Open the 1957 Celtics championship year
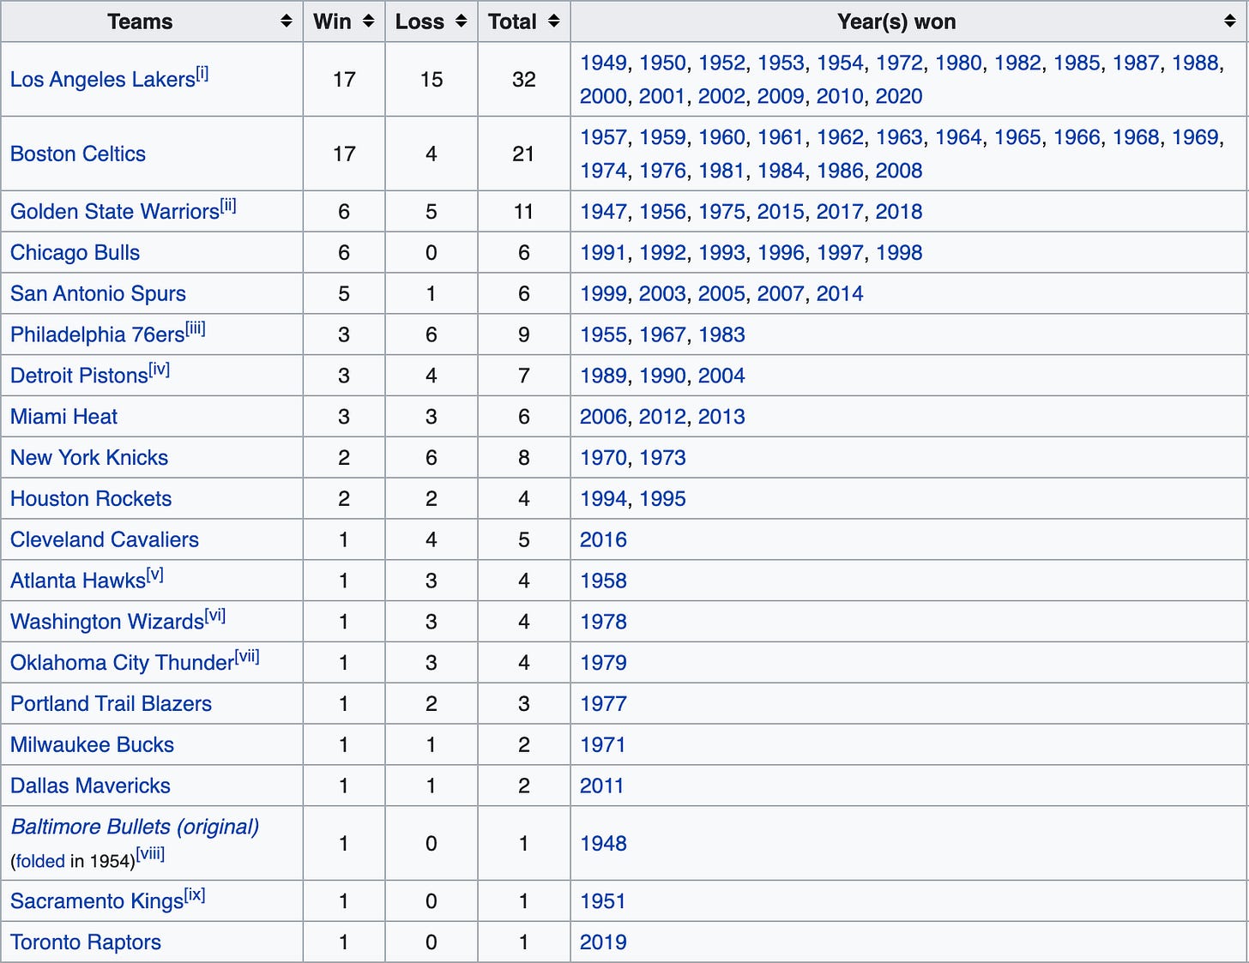Image resolution: width=1249 pixels, height=963 pixels. point(603,138)
